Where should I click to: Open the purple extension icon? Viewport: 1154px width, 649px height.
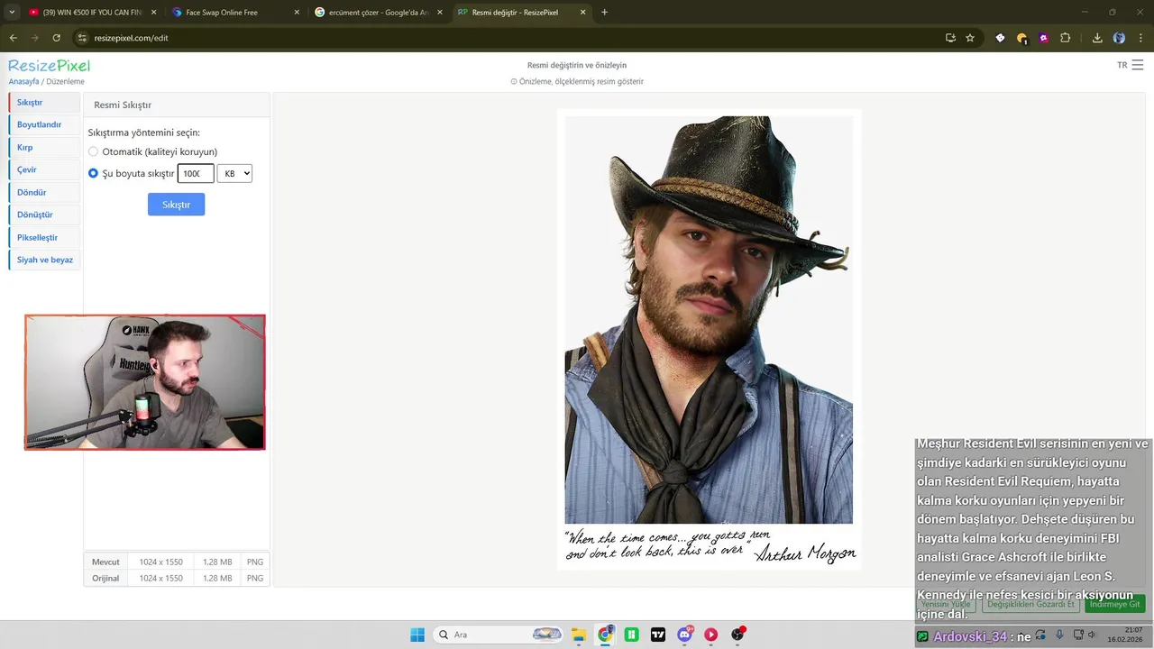pos(1043,38)
